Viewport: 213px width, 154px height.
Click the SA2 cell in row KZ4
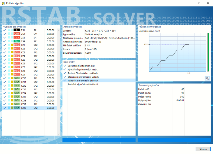point(36,56)
